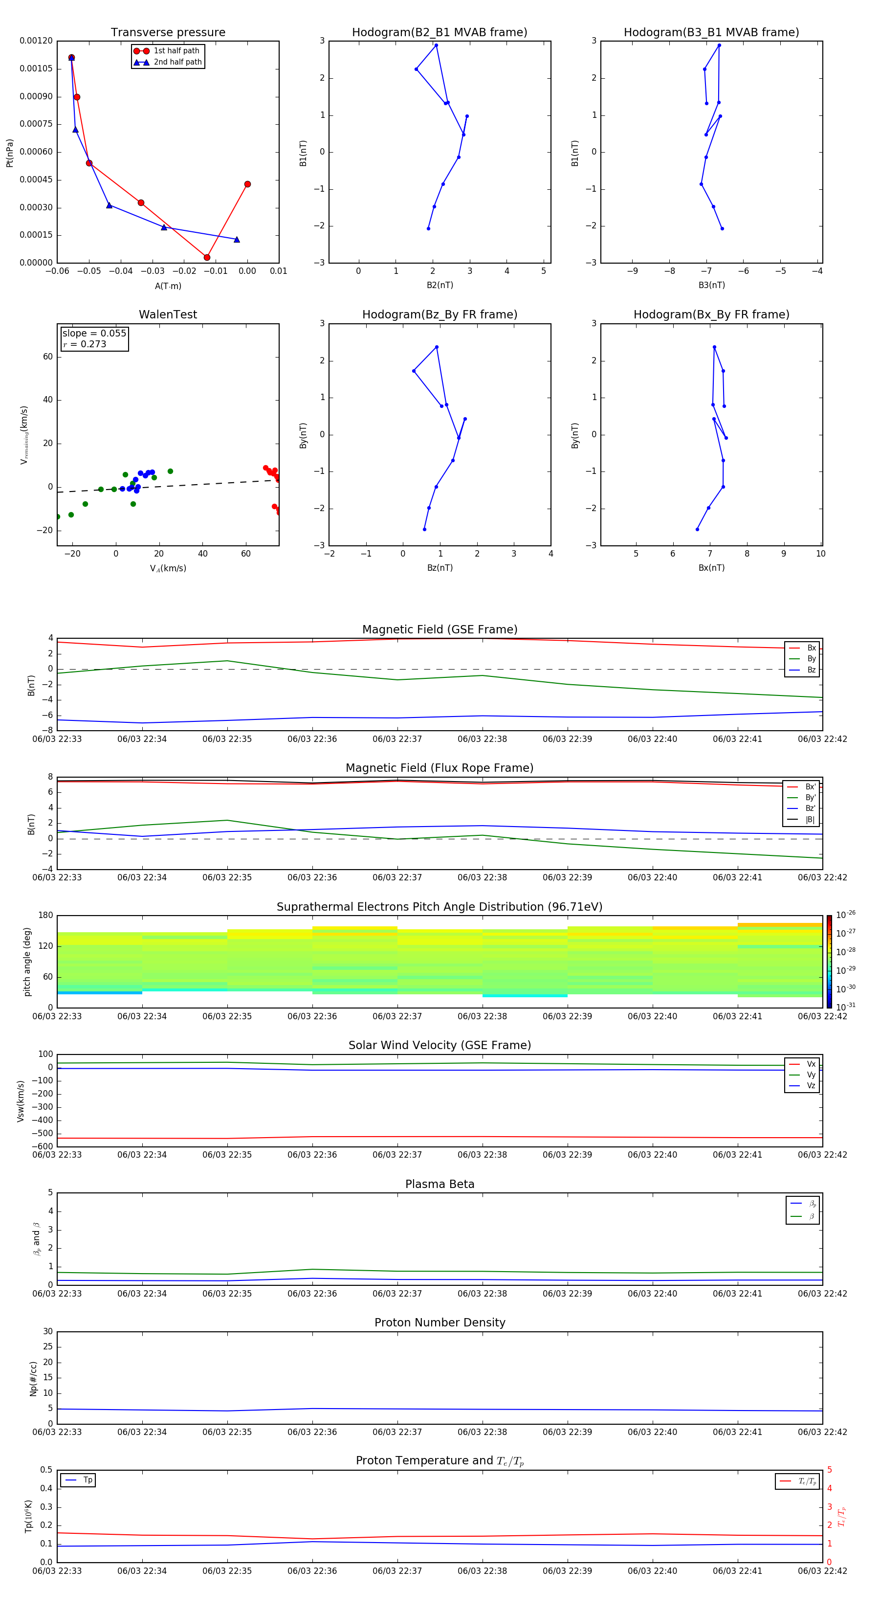Click the 'Np(#/cc)' axis label
This screenshot has width=880, height=1614.
coord(33,1378)
